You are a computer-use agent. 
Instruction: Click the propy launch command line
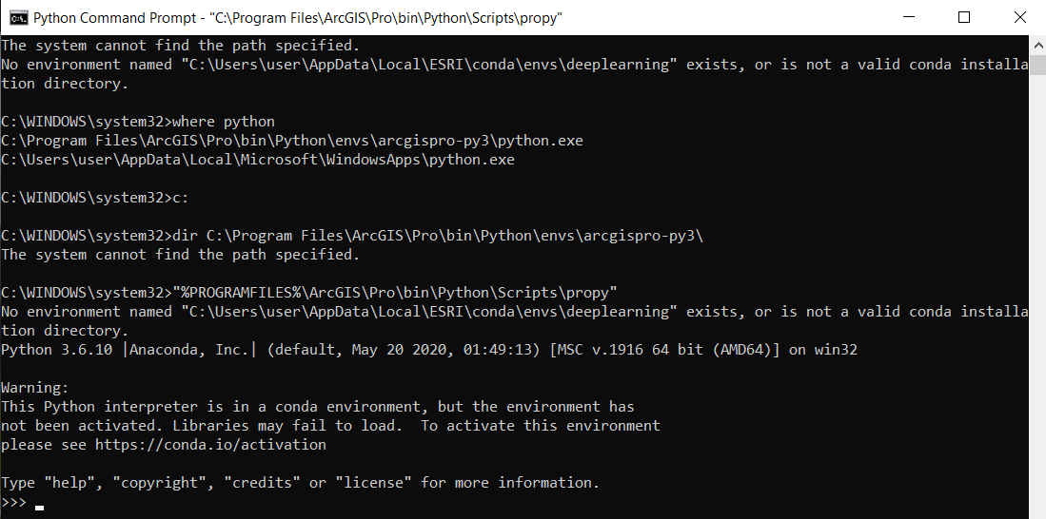[x=309, y=293]
